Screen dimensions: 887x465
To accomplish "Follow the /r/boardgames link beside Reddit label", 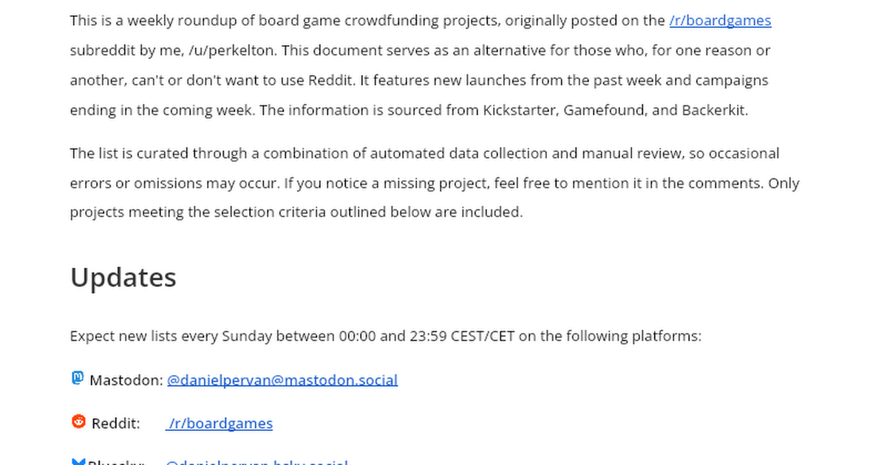I will pyautogui.click(x=220, y=424).
